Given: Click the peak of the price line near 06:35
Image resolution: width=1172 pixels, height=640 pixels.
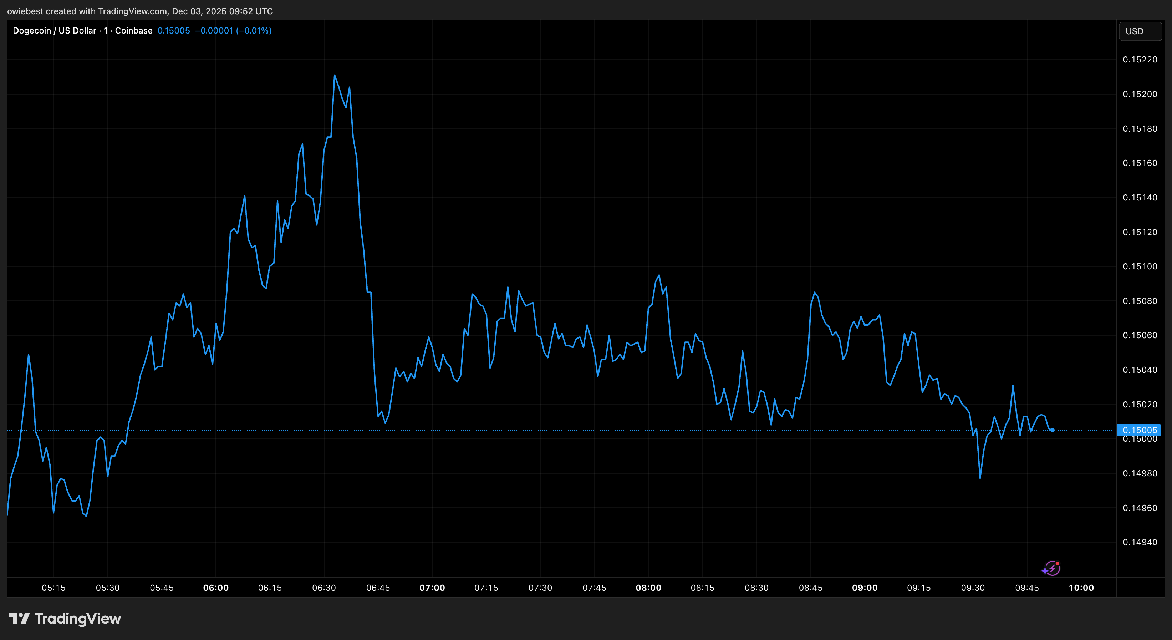Looking at the screenshot, I should coord(335,76).
